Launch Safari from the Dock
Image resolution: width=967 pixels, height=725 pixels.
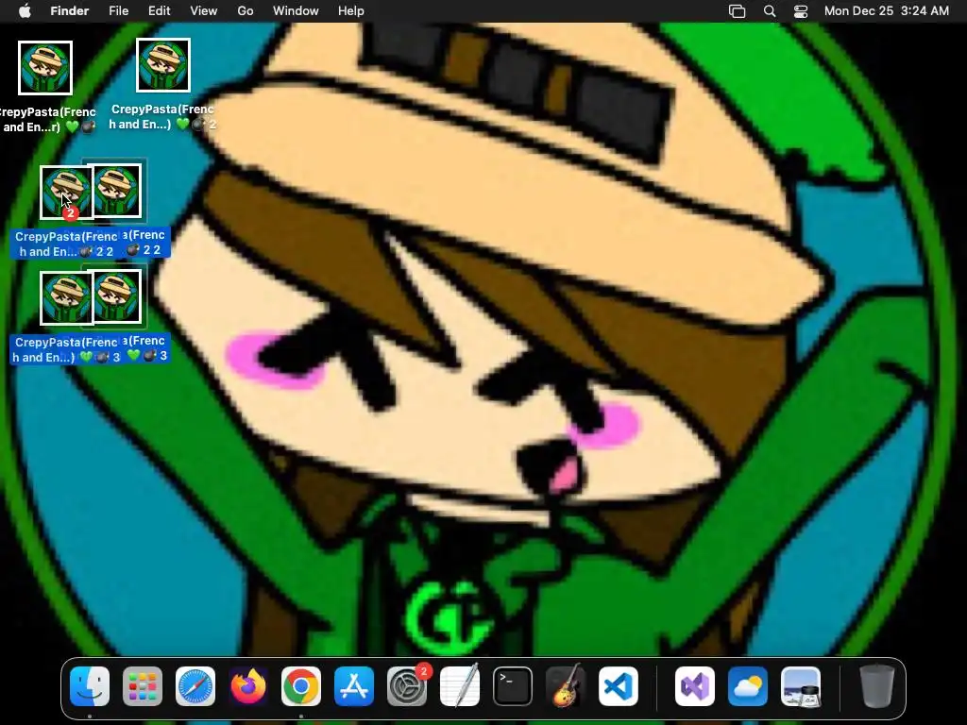pyautogui.click(x=195, y=686)
